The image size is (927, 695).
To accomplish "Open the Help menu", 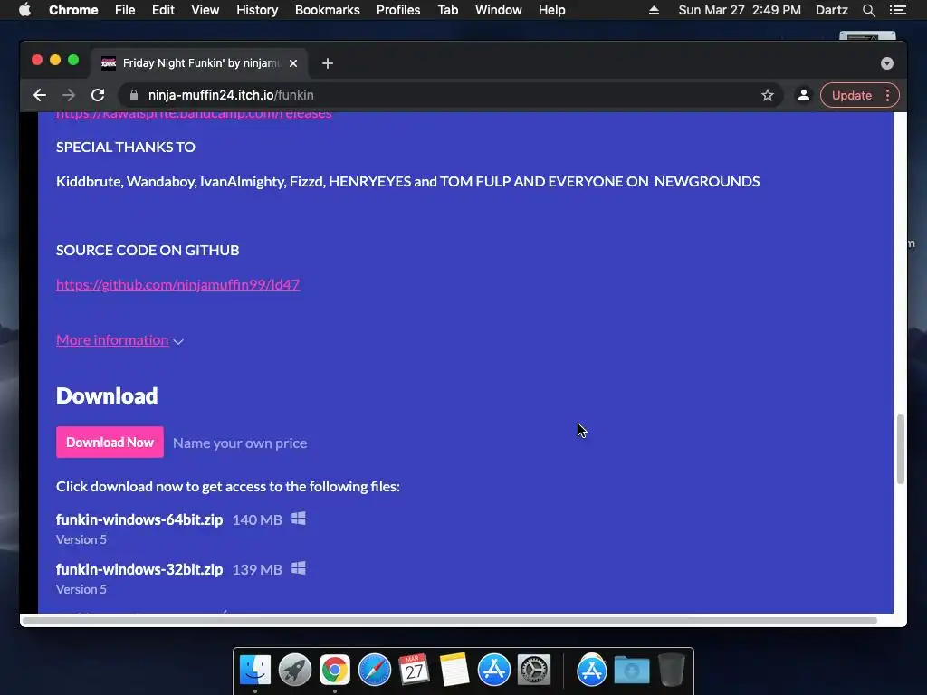I will tap(551, 10).
